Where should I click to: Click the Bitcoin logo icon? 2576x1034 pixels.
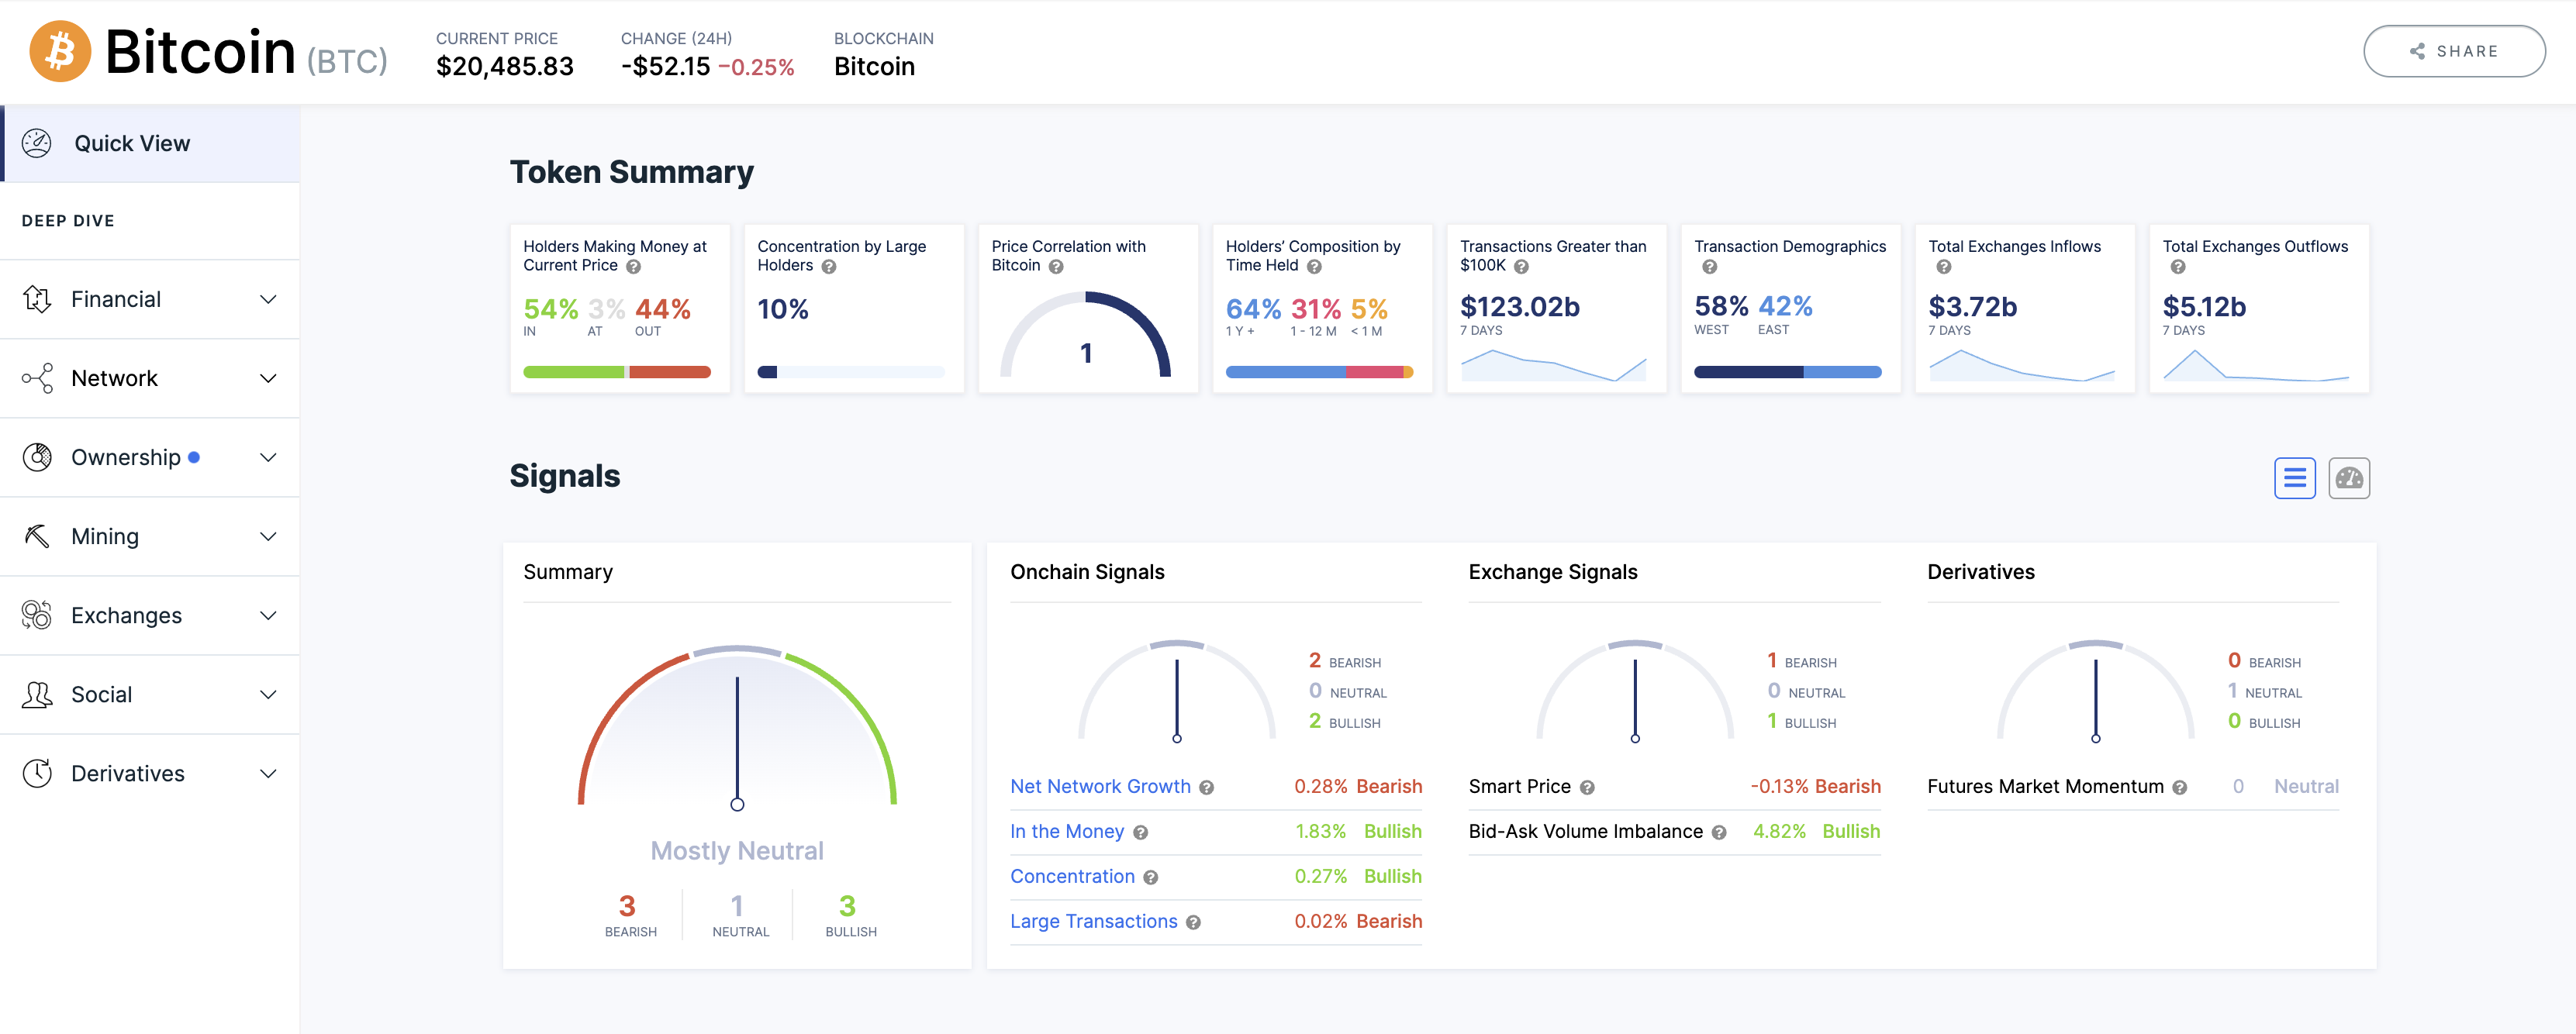(60, 51)
